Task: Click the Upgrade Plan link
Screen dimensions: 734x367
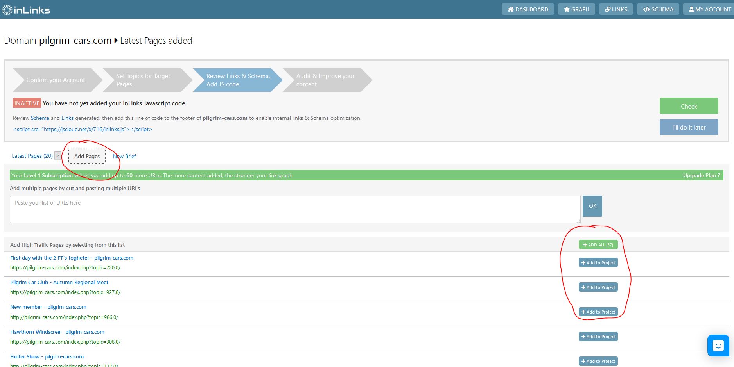Action: coord(702,175)
